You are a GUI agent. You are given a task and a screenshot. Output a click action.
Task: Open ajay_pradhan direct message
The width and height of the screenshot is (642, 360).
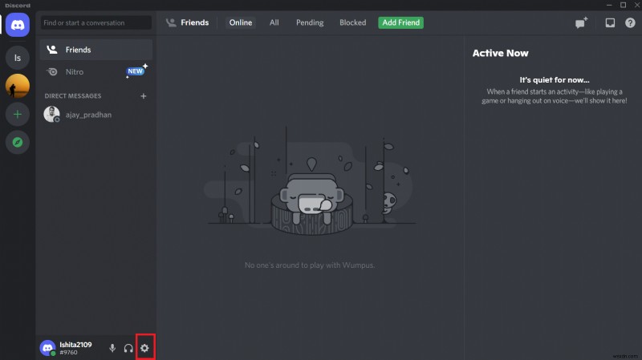pos(95,115)
